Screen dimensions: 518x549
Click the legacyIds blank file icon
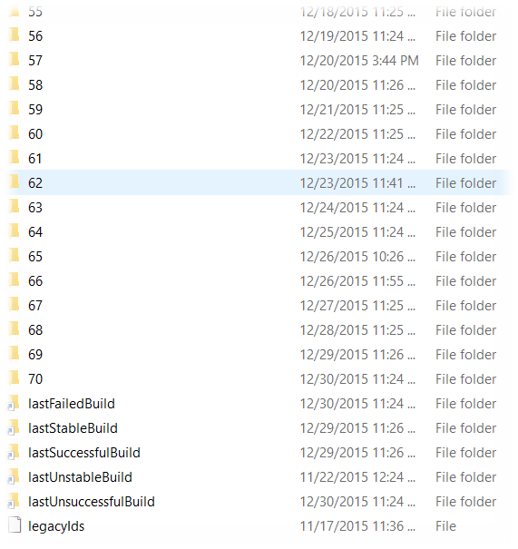15,525
